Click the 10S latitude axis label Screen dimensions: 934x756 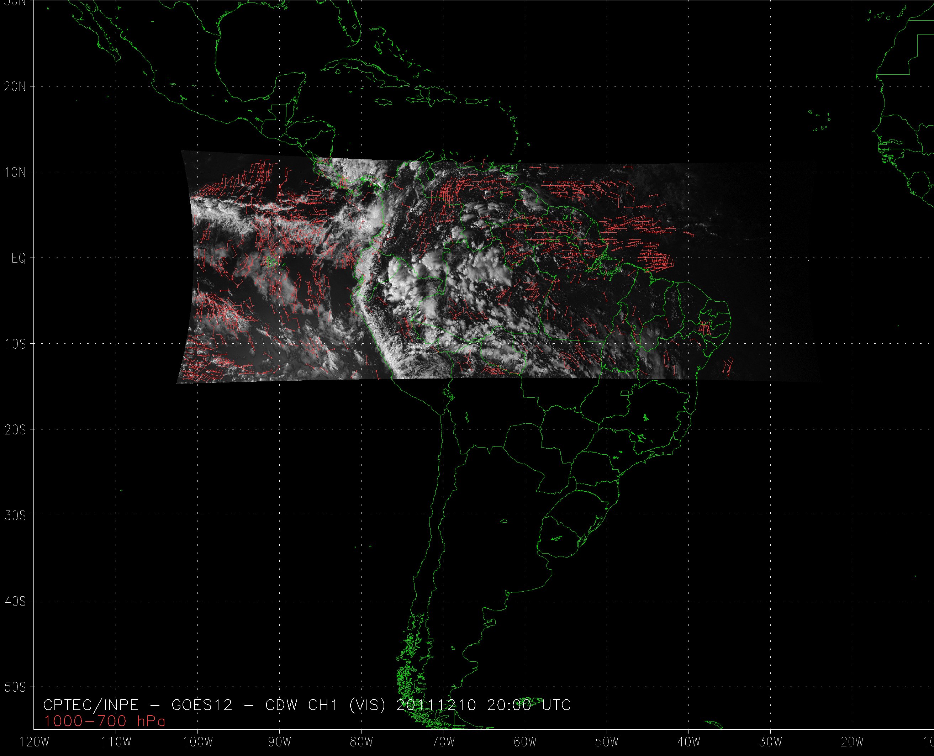[x=15, y=344]
